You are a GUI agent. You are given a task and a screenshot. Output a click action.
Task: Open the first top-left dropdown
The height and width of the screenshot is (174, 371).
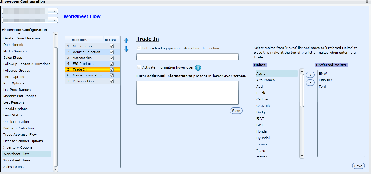(55, 11)
